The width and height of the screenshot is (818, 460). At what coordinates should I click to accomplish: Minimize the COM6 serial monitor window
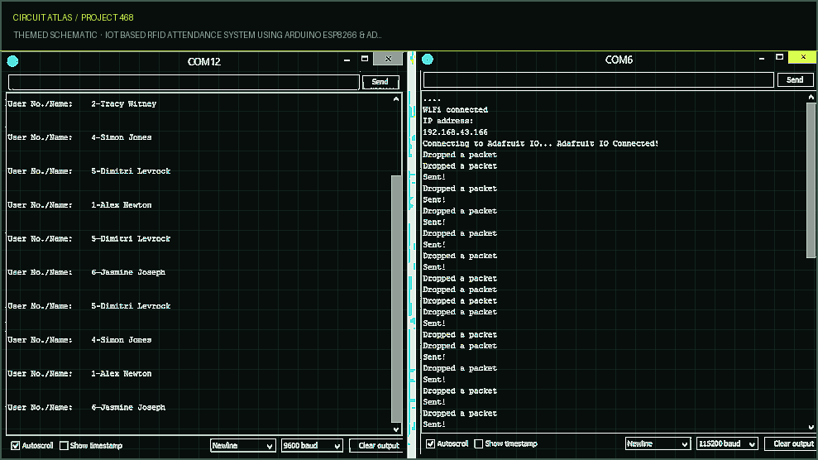(x=762, y=59)
